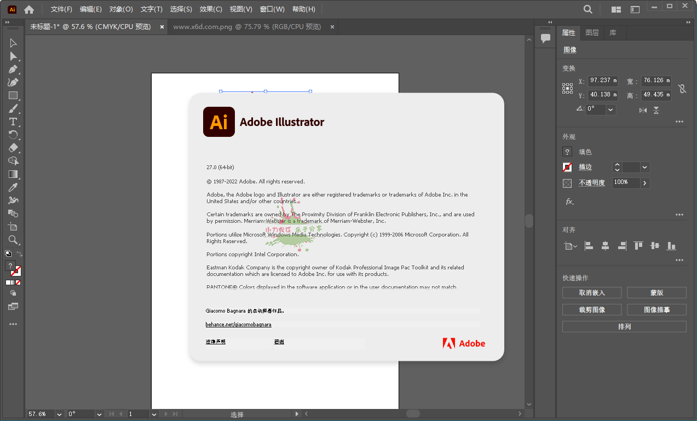Toggle constrain width and height proportions

tap(682, 89)
